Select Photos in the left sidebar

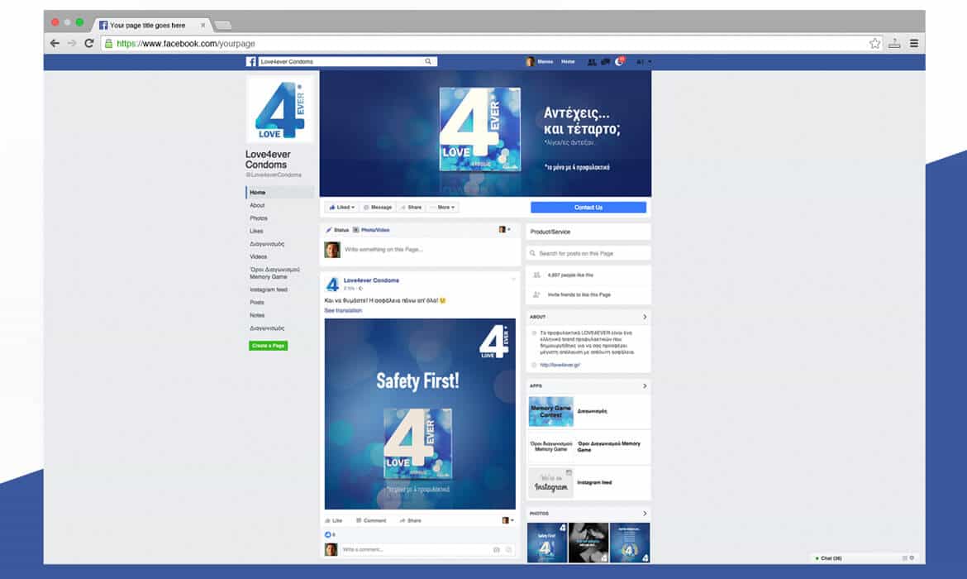click(259, 218)
